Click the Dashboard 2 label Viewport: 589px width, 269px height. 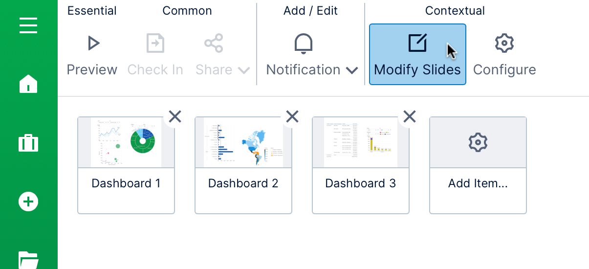point(243,183)
